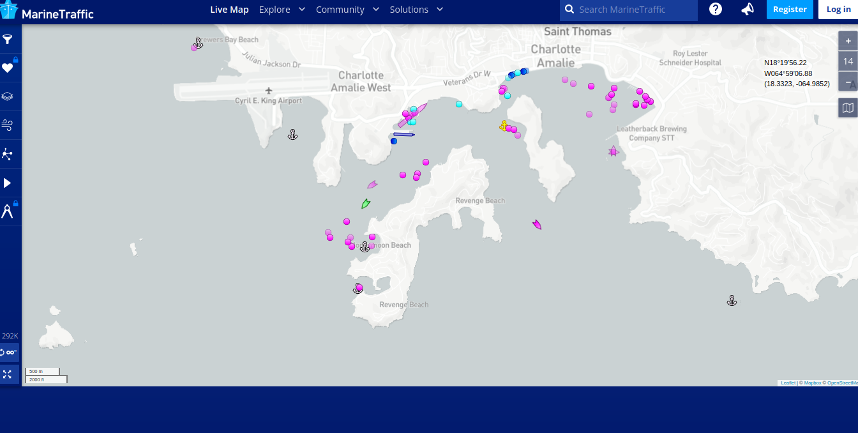This screenshot has height=433, width=858.
Task: Click the (18.3323, -064.9852) decimal coordinates
Action: coord(797,84)
